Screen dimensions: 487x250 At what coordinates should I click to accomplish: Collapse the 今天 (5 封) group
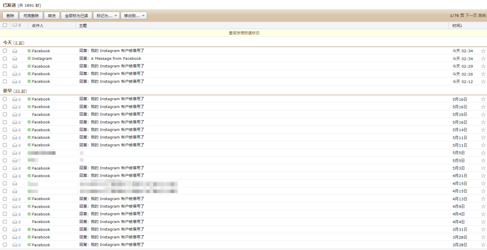pos(14,43)
